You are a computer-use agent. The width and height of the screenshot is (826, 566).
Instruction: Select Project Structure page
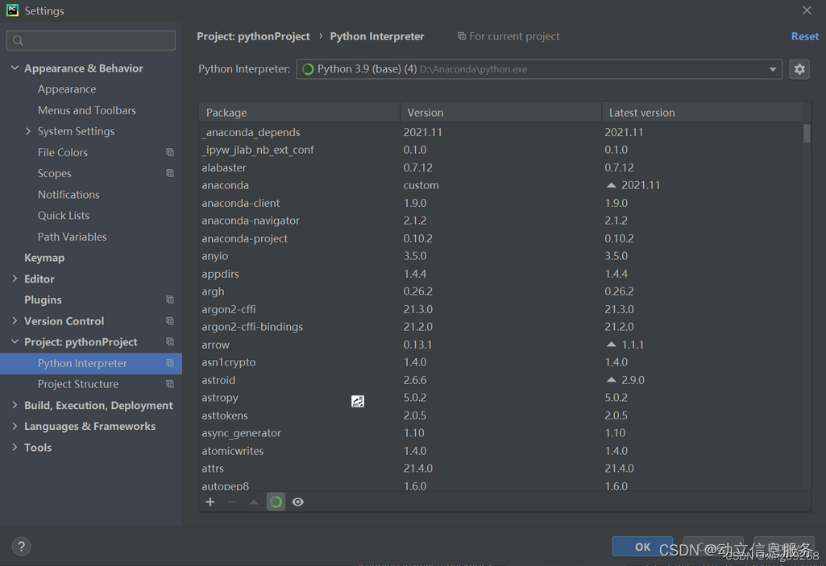point(78,384)
